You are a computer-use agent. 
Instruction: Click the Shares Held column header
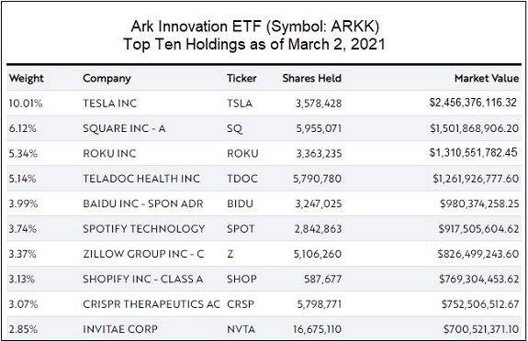pos(312,78)
